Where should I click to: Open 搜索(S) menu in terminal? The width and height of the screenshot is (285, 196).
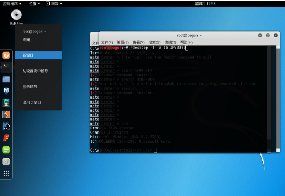[154, 42]
